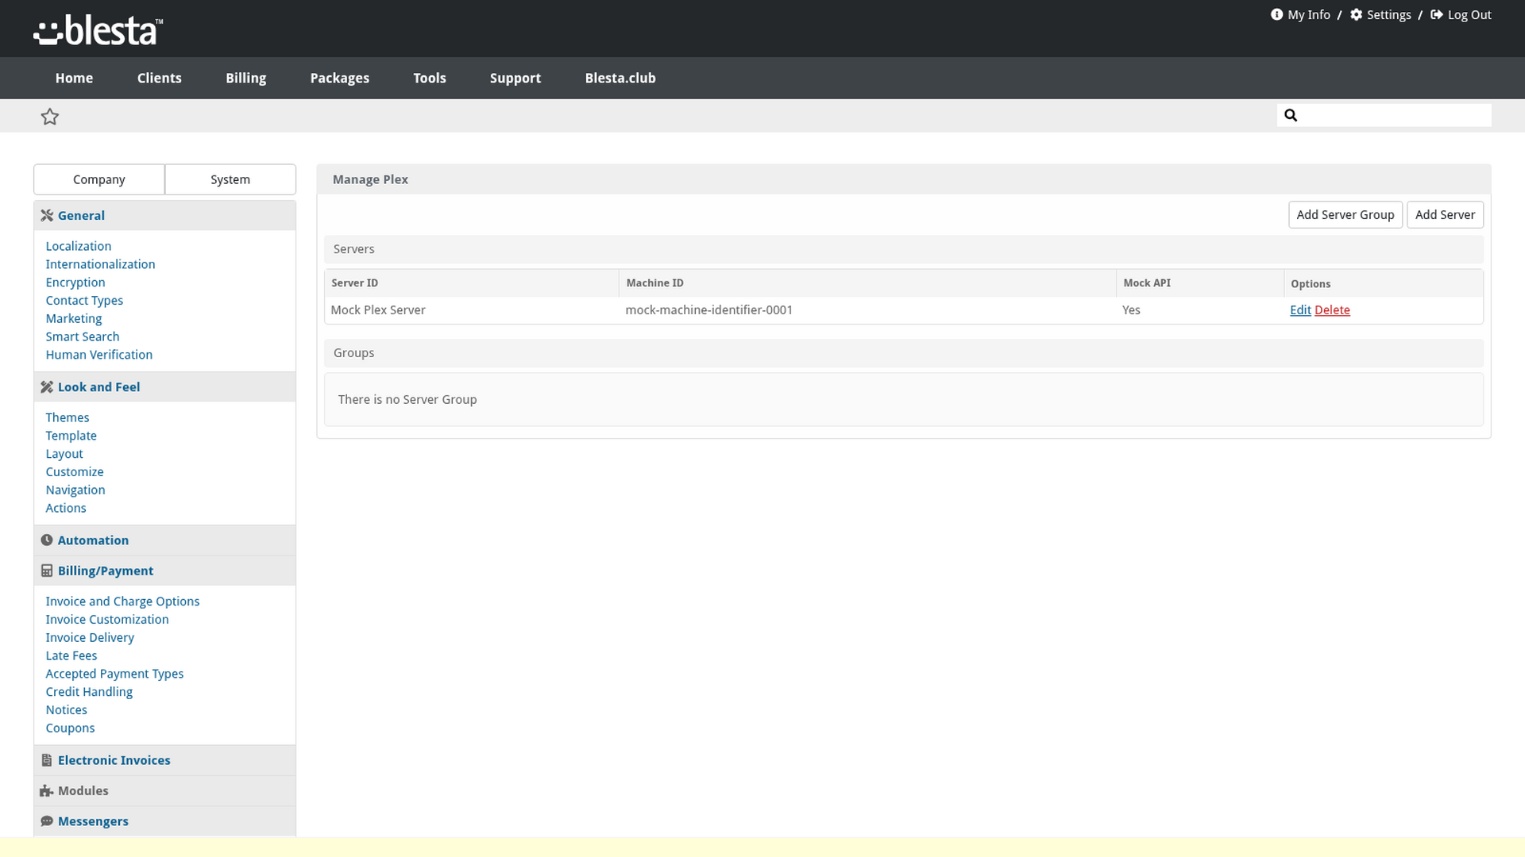Click Log Out link
This screenshot has width=1525, height=857.
pos(1469,14)
